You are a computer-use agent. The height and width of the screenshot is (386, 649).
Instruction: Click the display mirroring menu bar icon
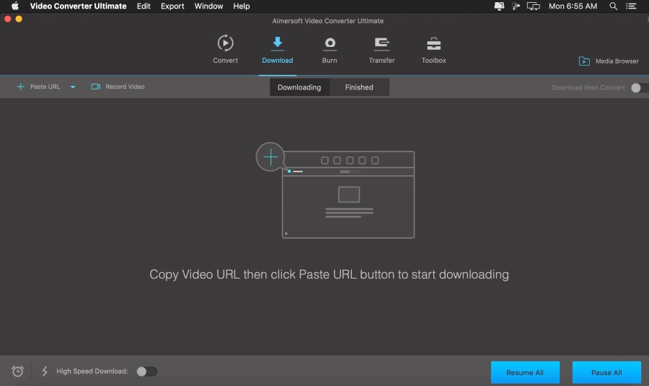[x=533, y=6]
